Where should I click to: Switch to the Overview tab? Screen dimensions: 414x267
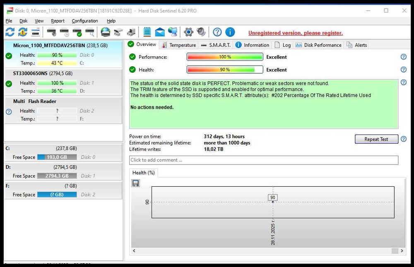pos(142,44)
